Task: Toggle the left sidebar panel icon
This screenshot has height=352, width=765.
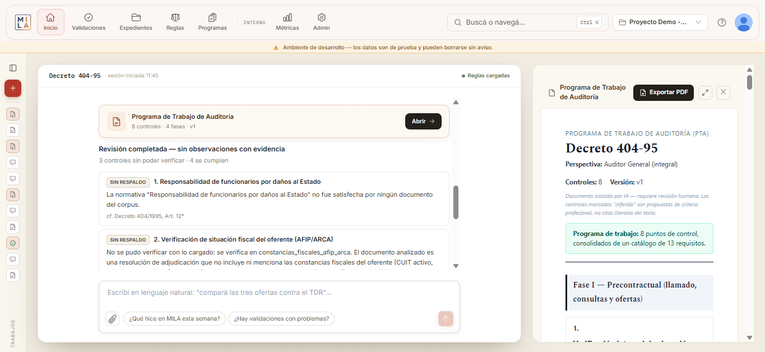Action: [13, 68]
